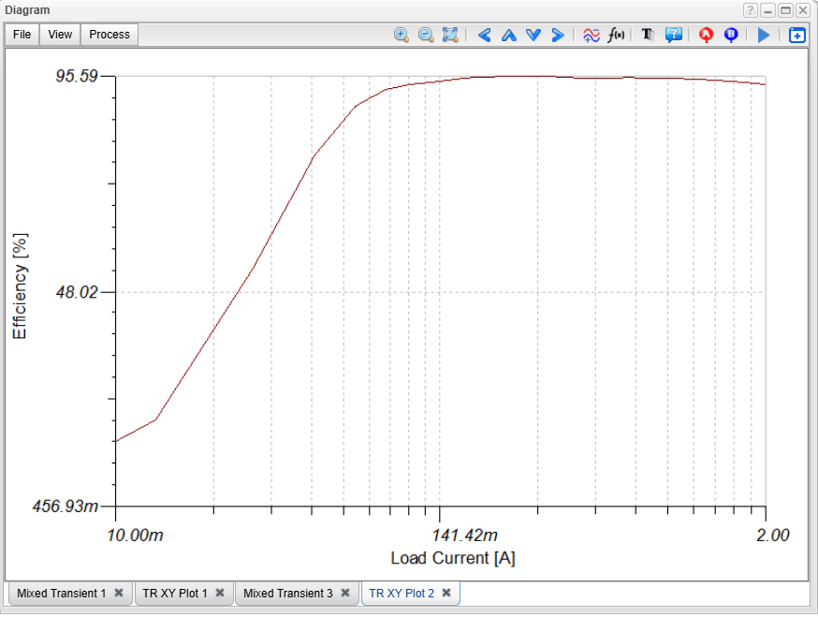
Task: Click the zoom out magnifier icon
Action: [x=426, y=35]
